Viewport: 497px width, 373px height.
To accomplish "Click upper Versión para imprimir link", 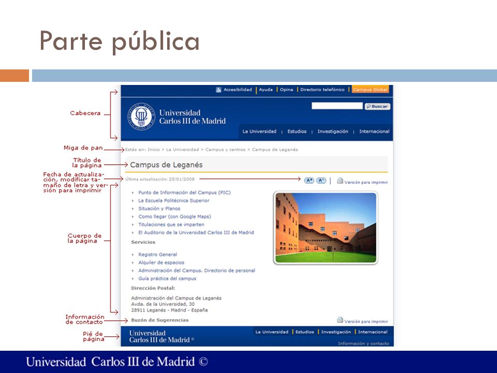I will point(366,182).
